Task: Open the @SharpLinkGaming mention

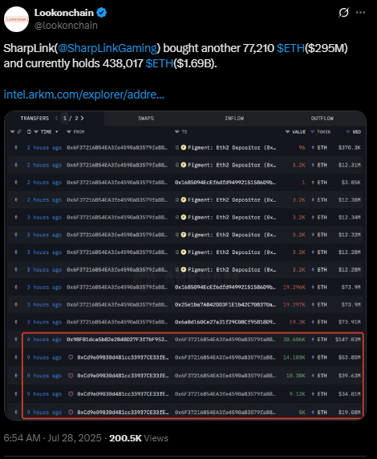Action: coord(107,48)
